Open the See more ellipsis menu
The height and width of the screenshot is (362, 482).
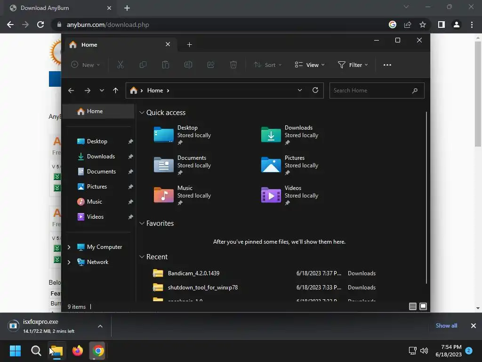(387, 65)
